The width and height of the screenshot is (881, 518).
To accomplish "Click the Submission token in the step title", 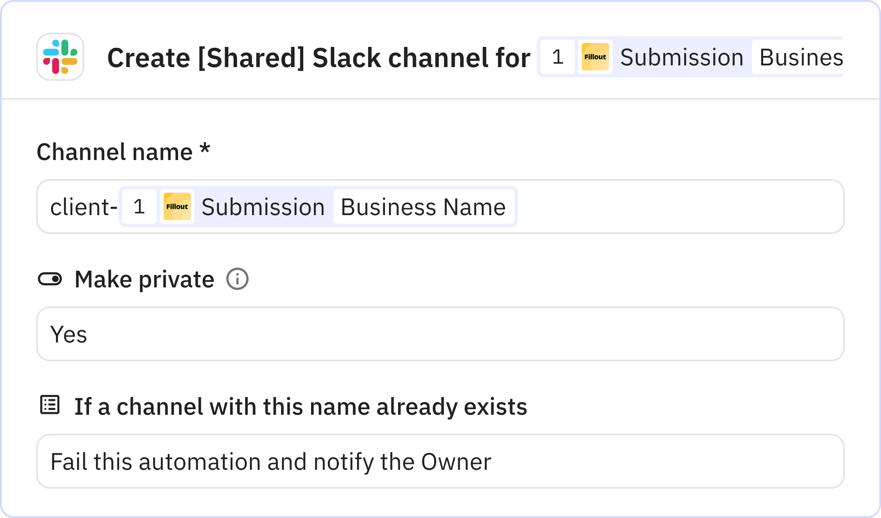I will 682,57.
